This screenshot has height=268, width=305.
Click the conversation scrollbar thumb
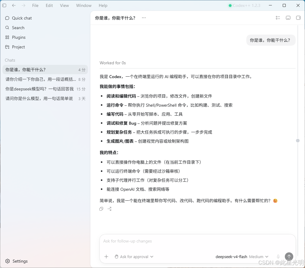[x=298, y=141]
